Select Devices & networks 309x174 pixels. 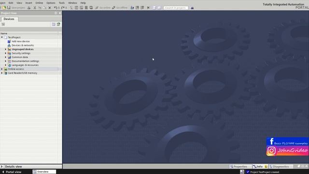tap(23, 45)
